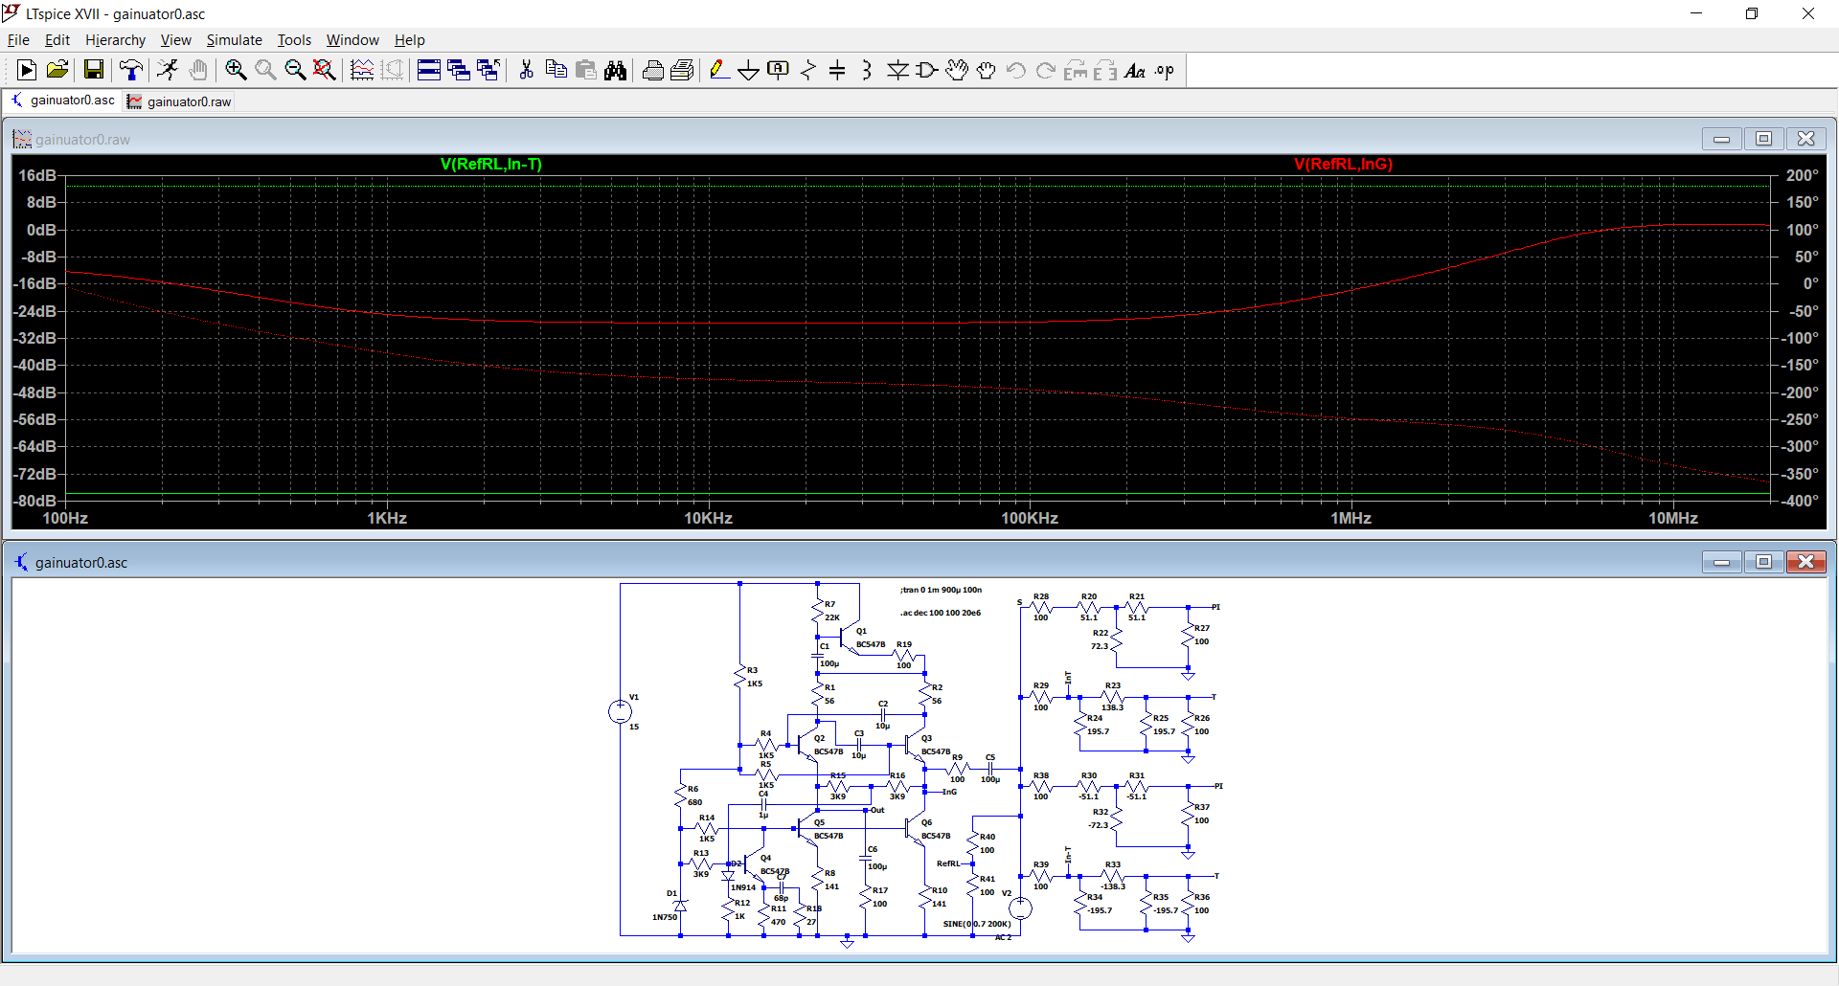The image size is (1839, 986).
Task: Place a diode component
Action: [897, 70]
